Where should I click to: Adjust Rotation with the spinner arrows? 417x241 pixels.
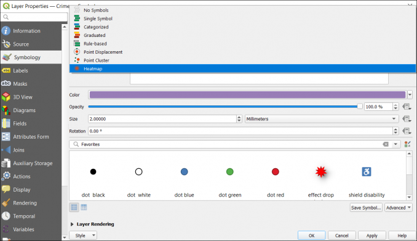395,131
